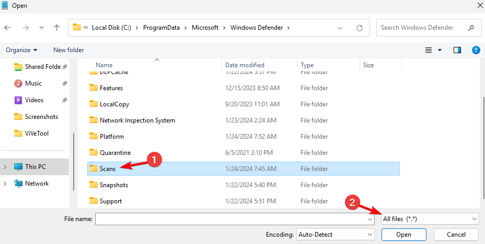
Task: Select Network in navigation pane
Action: pos(31,184)
